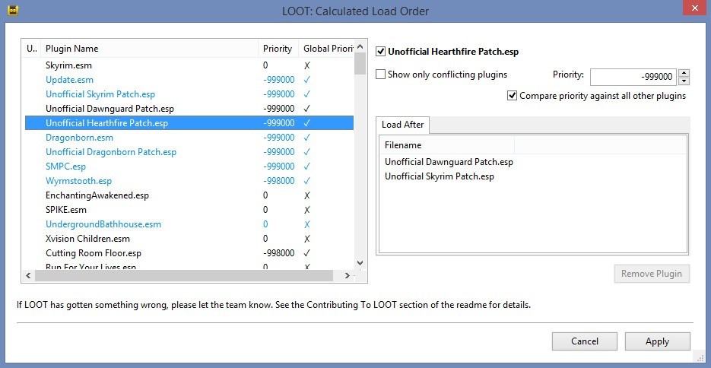The image size is (711, 368).
Task: Enable Show only conflicting plugins
Action: coord(382,75)
